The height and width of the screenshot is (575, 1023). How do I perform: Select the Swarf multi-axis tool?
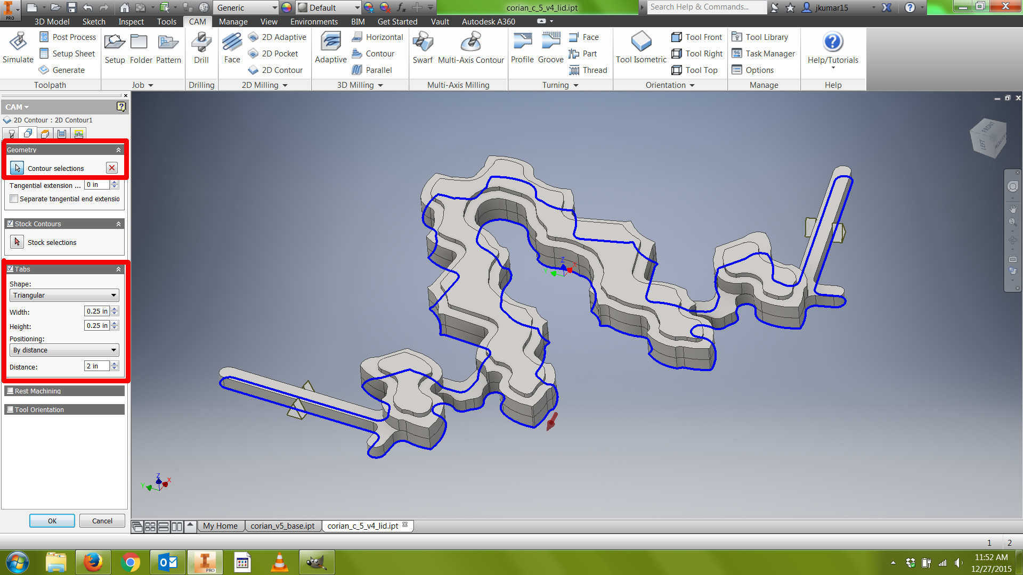[423, 48]
